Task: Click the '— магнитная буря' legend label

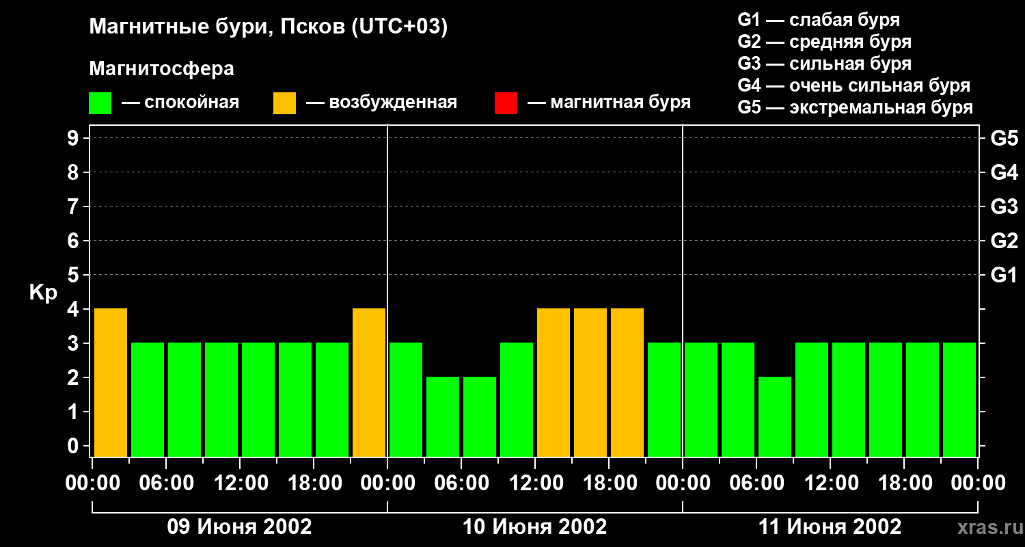Action: click(x=609, y=103)
